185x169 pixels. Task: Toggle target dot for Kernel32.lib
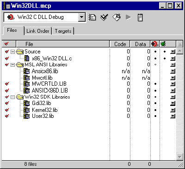click(155, 110)
